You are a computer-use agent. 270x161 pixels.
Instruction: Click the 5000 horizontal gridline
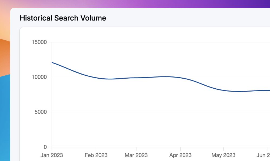(162, 112)
